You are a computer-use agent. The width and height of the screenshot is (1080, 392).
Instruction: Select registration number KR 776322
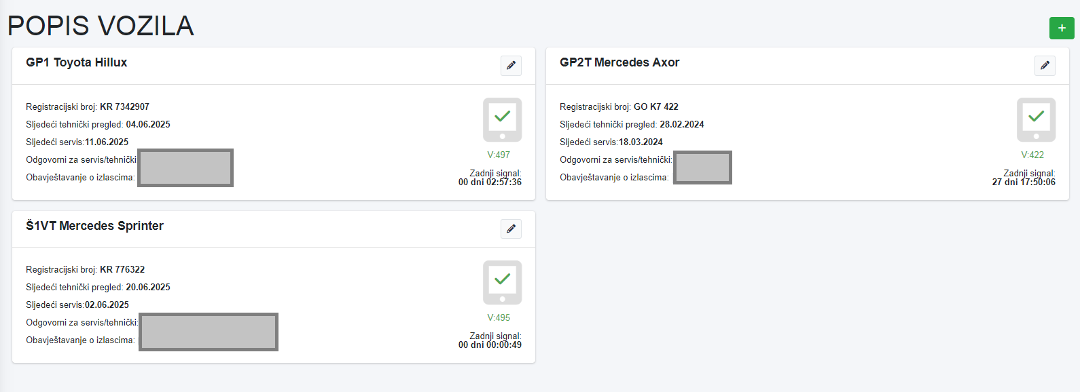[x=122, y=269]
